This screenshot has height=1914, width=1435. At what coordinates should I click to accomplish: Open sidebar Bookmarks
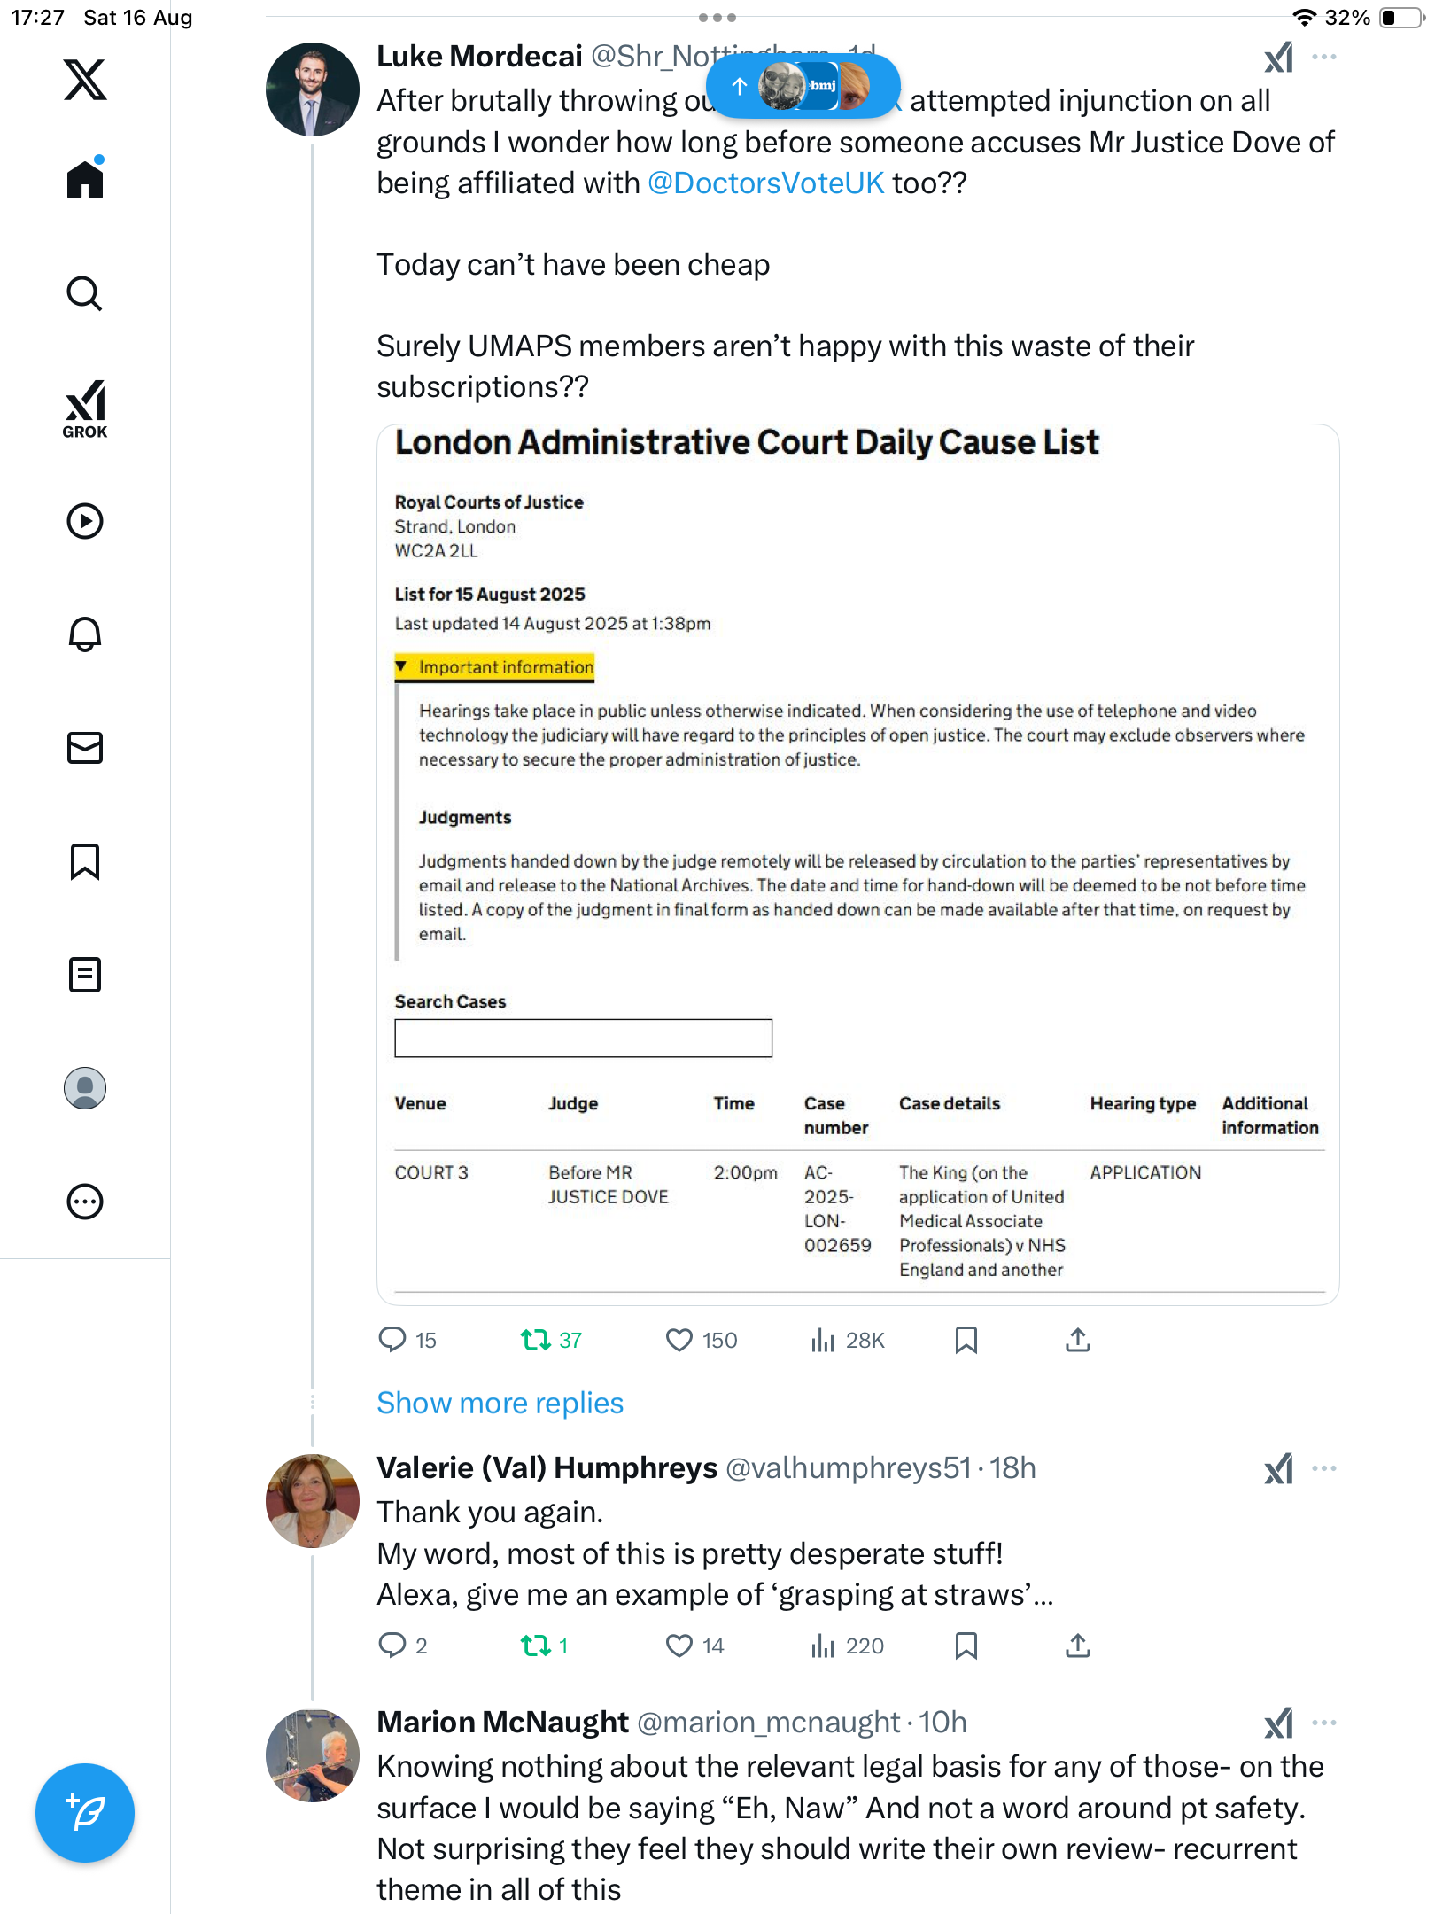(85, 861)
